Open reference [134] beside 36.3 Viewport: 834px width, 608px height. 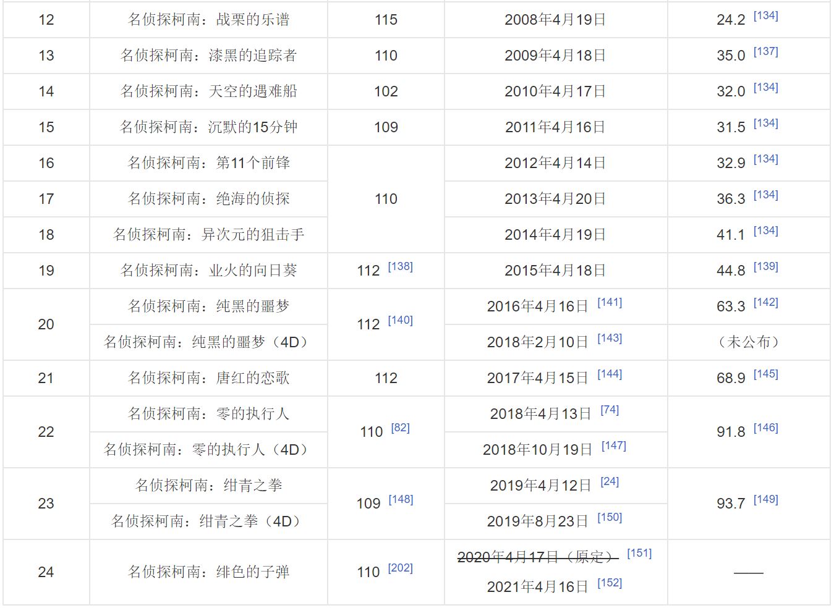pyautogui.click(x=765, y=195)
